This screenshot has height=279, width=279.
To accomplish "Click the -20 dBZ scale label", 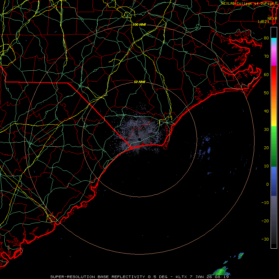I will tap(265, 221).
